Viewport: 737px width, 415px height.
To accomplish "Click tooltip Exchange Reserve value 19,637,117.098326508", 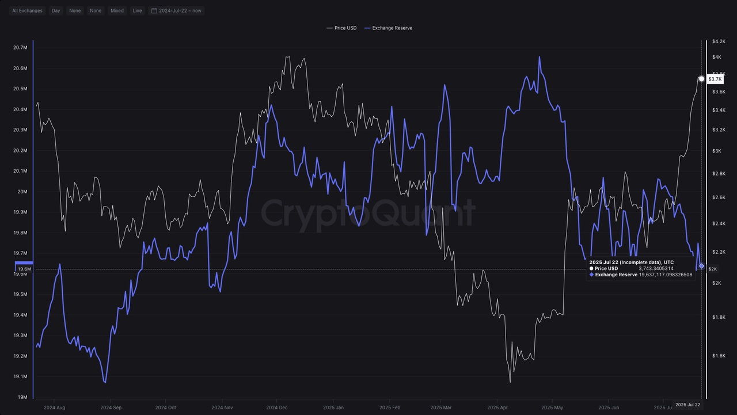I will [x=666, y=275].
